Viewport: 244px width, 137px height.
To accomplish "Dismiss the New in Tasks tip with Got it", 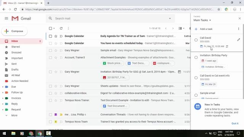I will coord(235,123).
